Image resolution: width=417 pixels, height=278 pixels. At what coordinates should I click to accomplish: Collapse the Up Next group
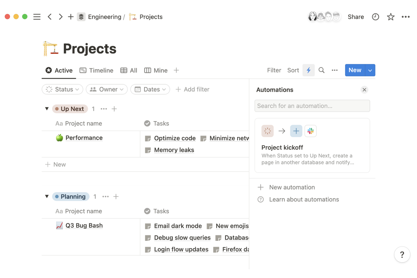pos(47,109)
